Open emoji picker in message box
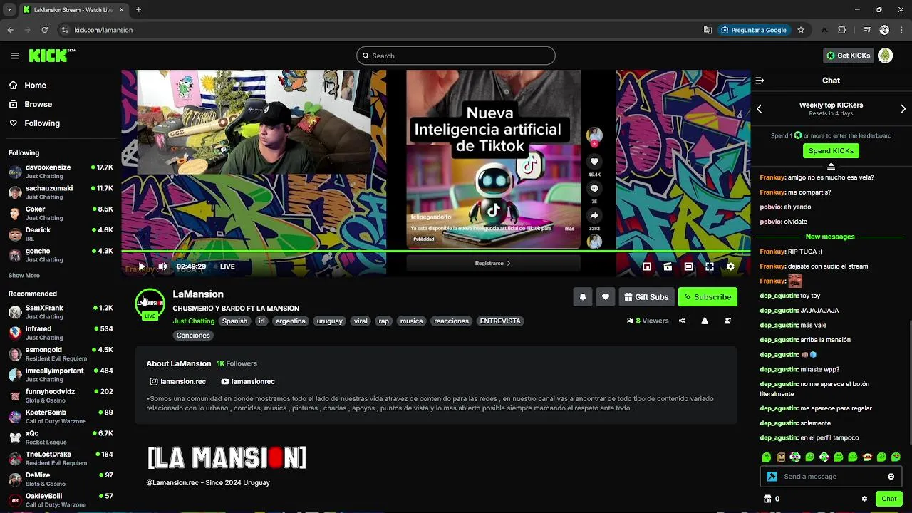Screen dimensions: 912x513 point(891,477)
